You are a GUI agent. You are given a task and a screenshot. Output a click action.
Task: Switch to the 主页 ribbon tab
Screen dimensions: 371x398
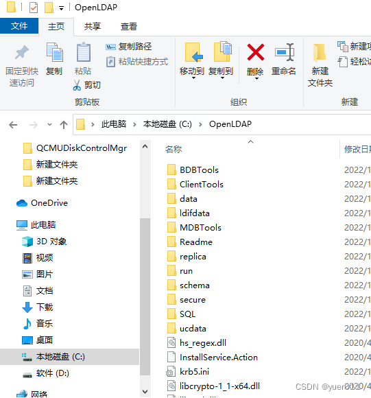coord(56,27)
